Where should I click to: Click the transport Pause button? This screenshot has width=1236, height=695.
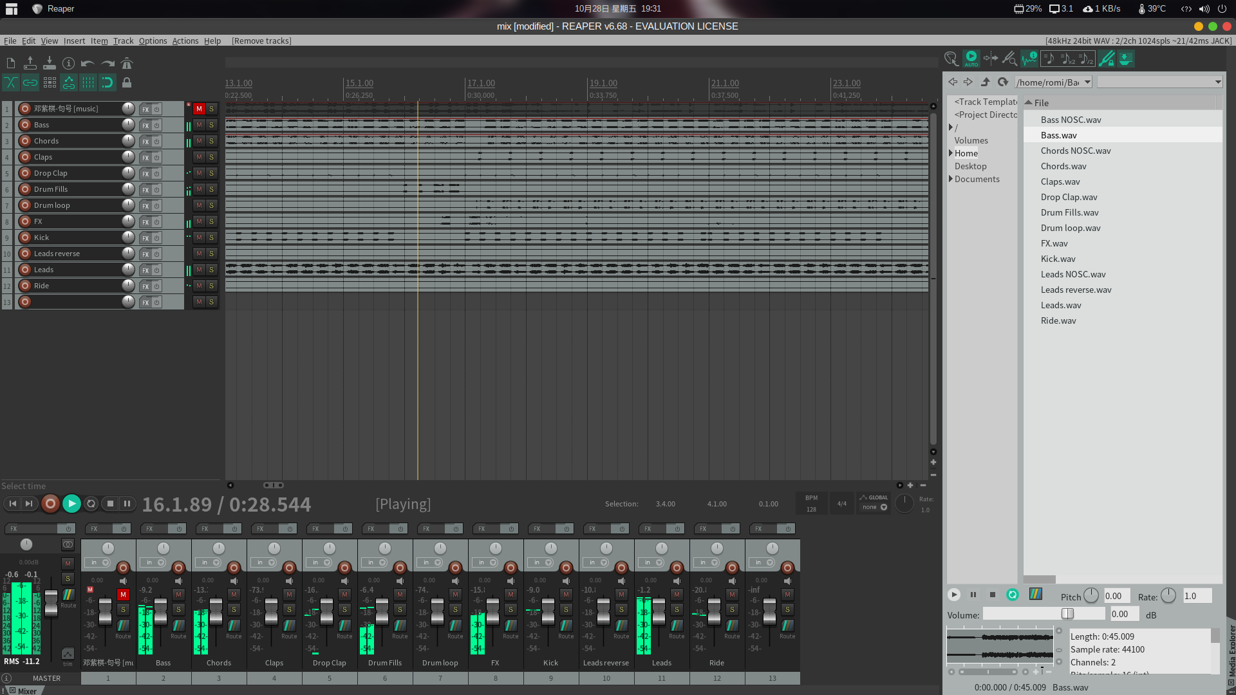coord(127,504)
